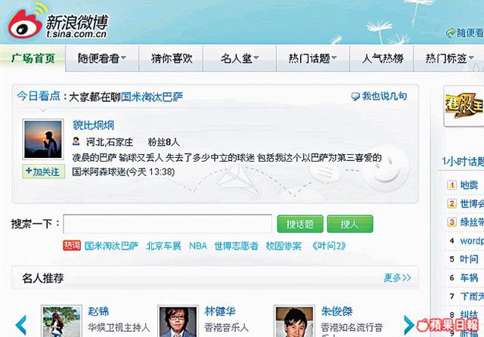Expand the 名人堂 dropdown menu
Viewport: 484px width, 337px height.
[x=256, y=57]
